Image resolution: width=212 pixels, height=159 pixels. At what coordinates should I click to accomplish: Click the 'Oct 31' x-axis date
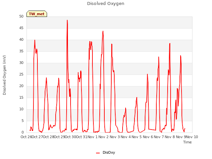pyautogui.click(x=81, y=137)
